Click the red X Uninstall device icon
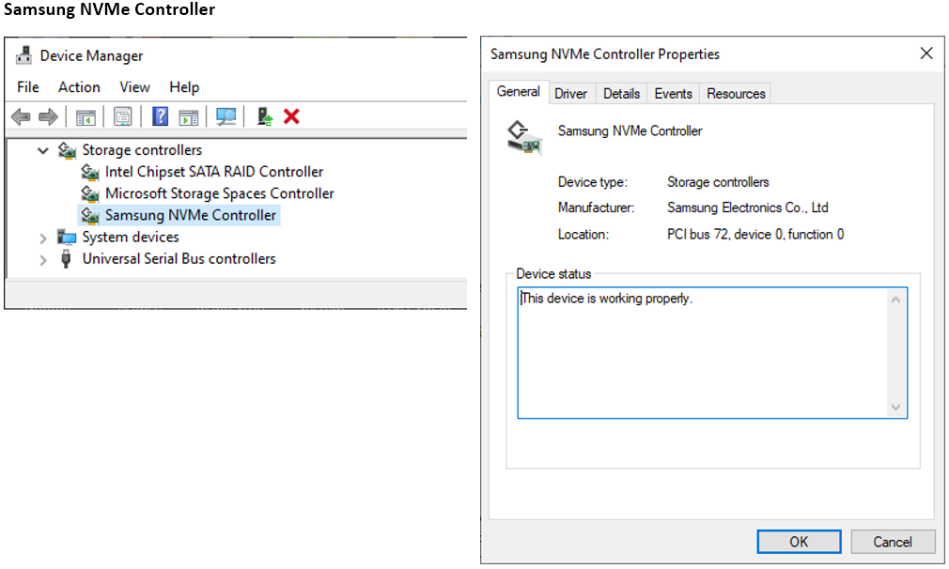 (x=291, y=116)
